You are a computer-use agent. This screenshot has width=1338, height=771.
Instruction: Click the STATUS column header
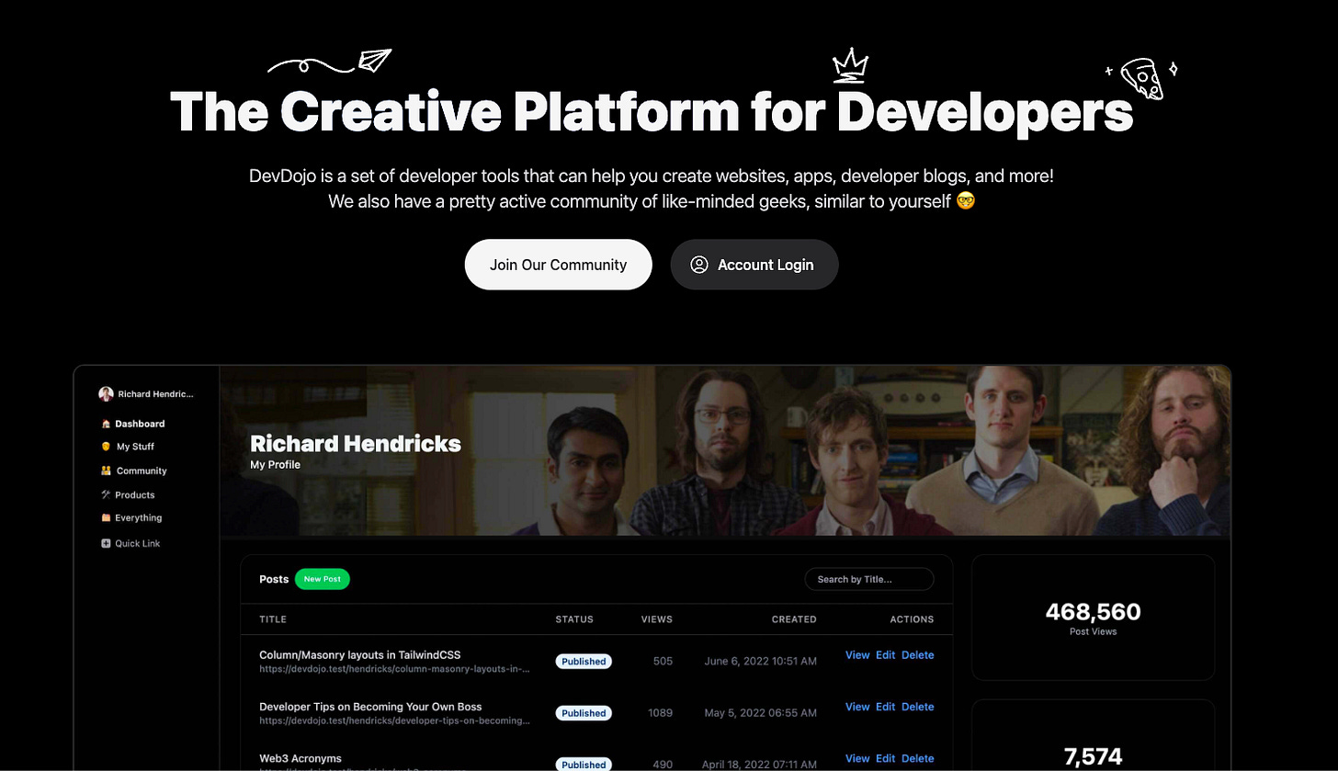pyautogui.click(x=574, y=619)
